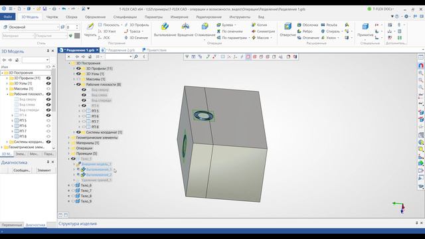The width and height of the screenshot is (425, 239).
Task: Click the Undo arrow in quick access toolbar
Action: (64, 9)
